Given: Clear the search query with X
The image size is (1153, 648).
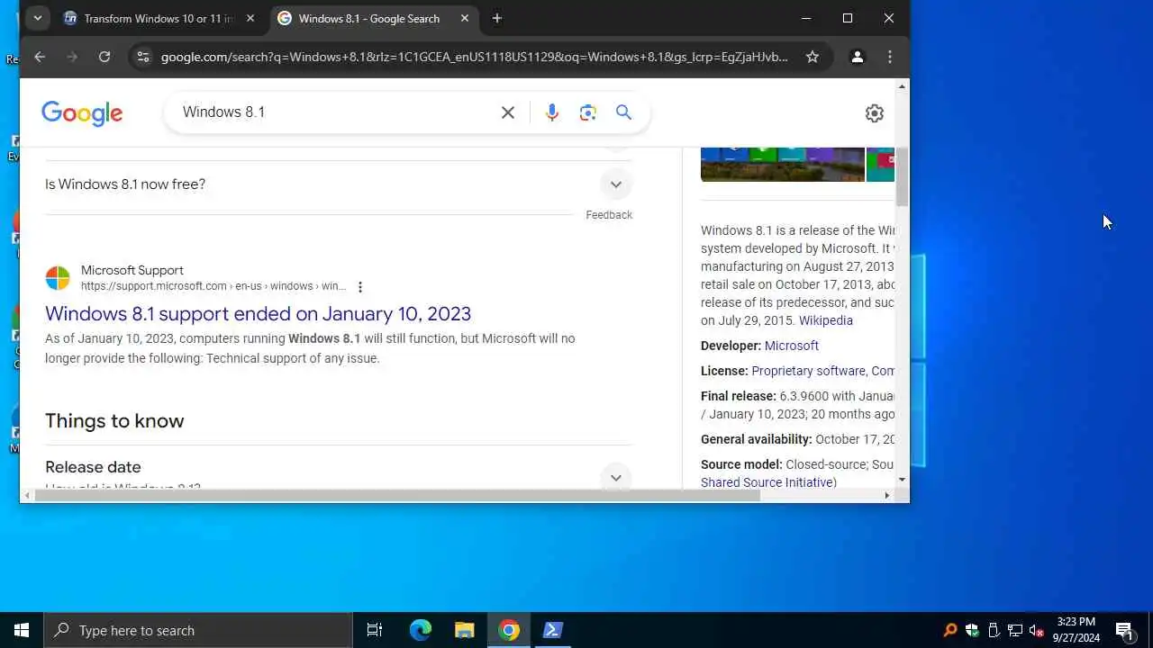Looking at the screenshot, I should click(508, 112).
